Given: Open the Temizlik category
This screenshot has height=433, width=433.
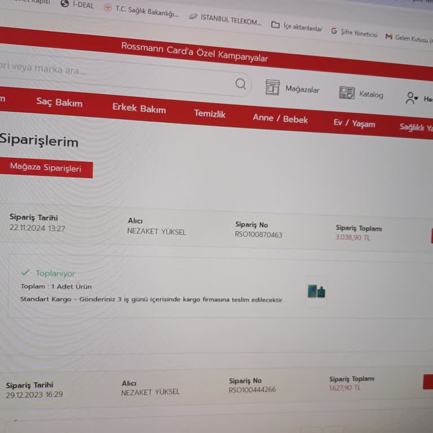Looking at the screenshot, I should [210, 113].
